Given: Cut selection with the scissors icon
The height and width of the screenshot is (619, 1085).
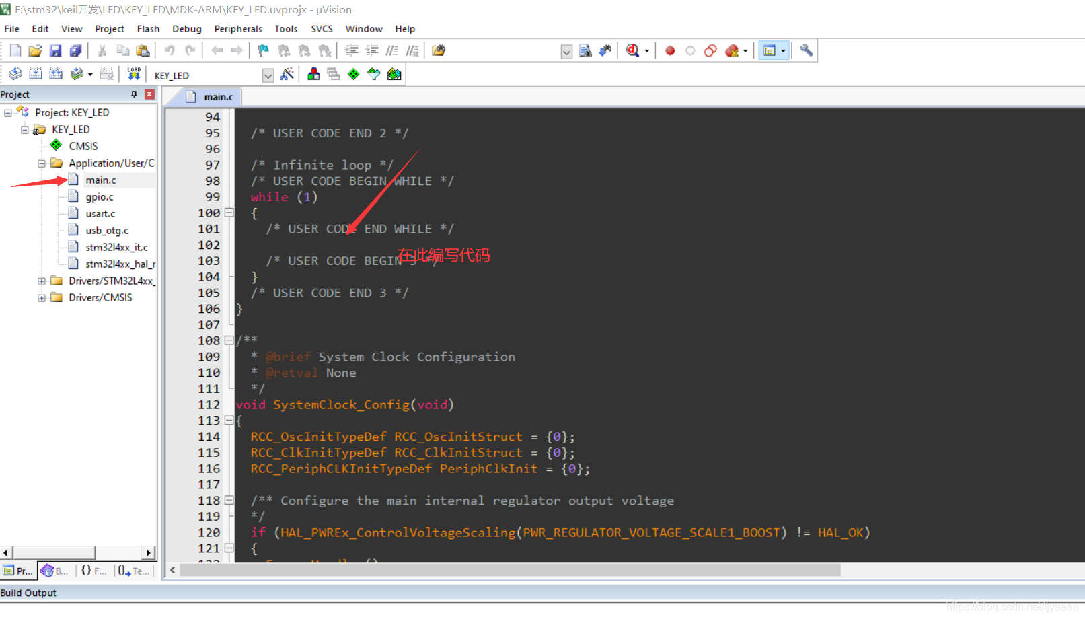Looking at the screenshot, I should point(102,50).
